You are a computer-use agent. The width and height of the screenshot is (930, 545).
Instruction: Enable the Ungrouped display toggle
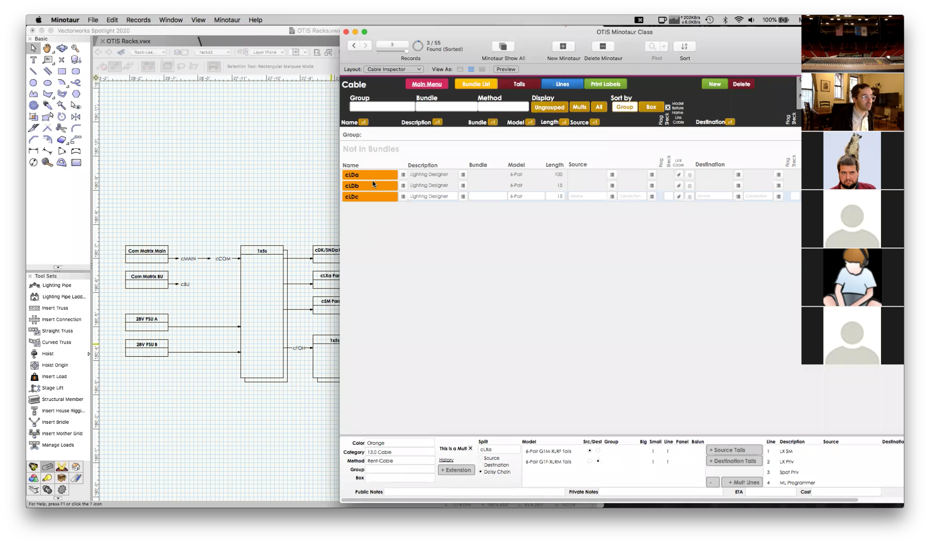[549, 107]
